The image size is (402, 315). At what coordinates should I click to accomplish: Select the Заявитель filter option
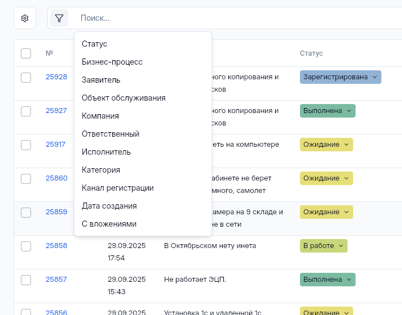tap(101, 80)
